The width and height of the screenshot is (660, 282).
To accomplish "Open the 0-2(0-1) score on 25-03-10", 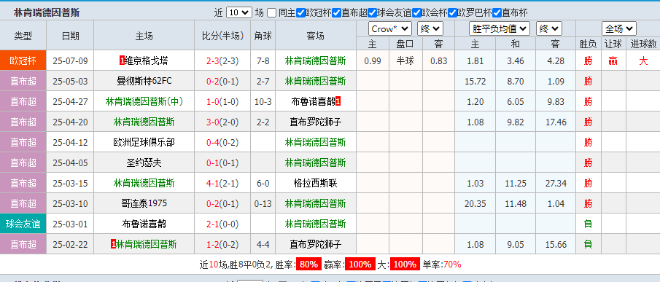I will tap(222, 203).
